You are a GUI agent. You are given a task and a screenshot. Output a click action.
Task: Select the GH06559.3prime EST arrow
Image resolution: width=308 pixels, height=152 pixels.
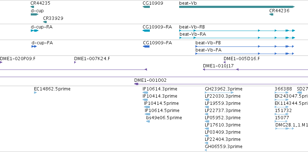206,150
